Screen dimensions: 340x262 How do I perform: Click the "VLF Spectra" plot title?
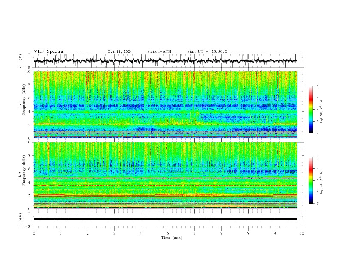pyautogui.click(x=49, y=51)
